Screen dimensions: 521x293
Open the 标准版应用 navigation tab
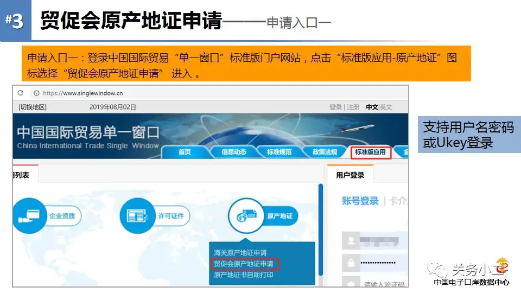pos(371,152)
